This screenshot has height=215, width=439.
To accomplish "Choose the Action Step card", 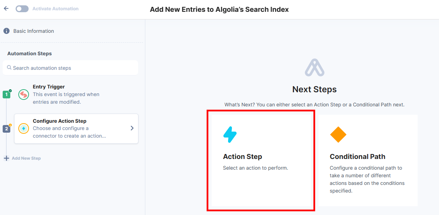I will click(x=261, y=160).
